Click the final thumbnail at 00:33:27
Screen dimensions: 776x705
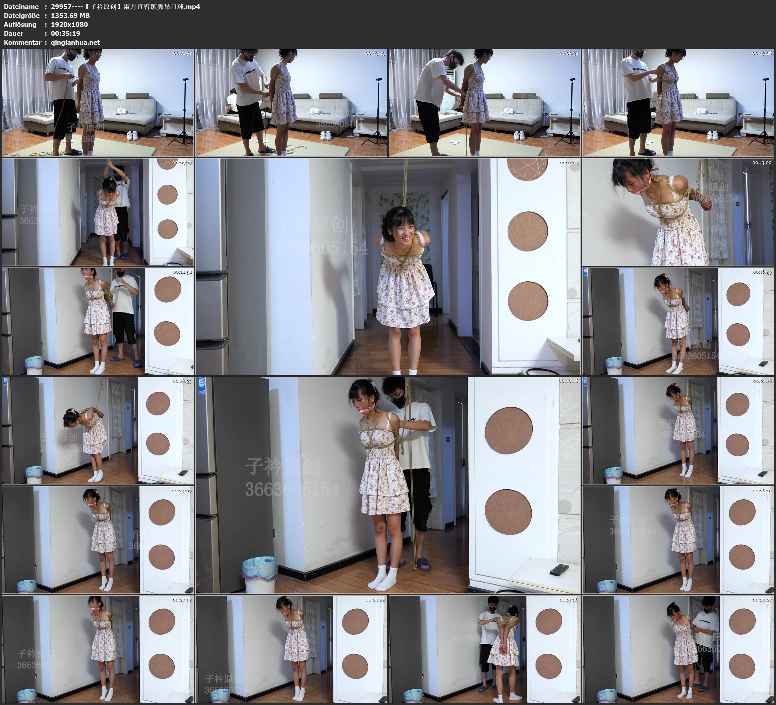point(678,649)
